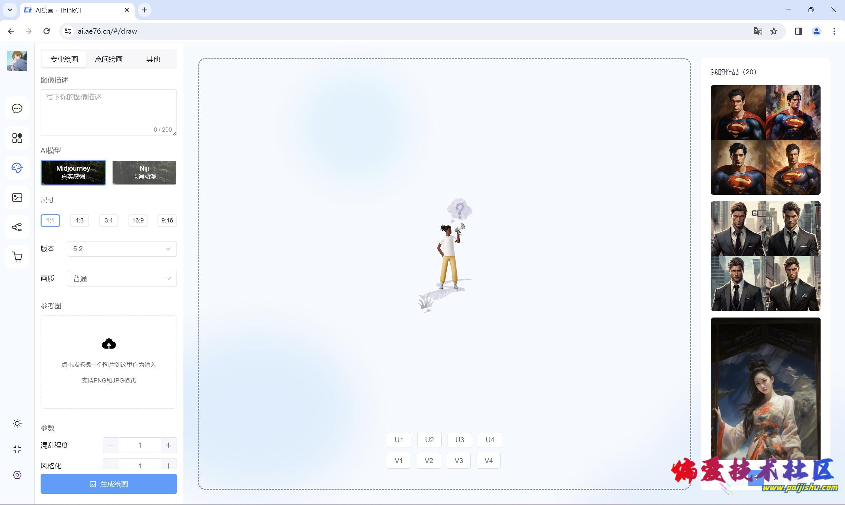This screenshot has height=505, width=845.
Task: Bookmark page with star icon
Action: 774,31
